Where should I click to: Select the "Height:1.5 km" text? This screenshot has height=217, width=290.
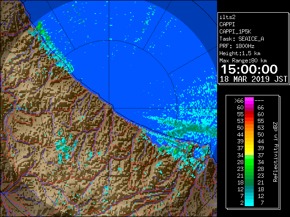[x=240, y=53]
